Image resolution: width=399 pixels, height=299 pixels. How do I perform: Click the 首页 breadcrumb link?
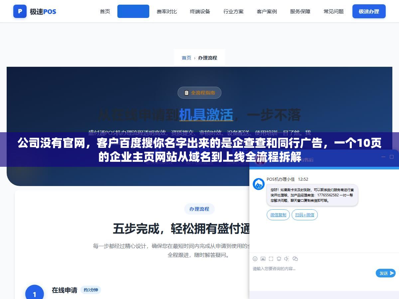[x=186, y=58]
